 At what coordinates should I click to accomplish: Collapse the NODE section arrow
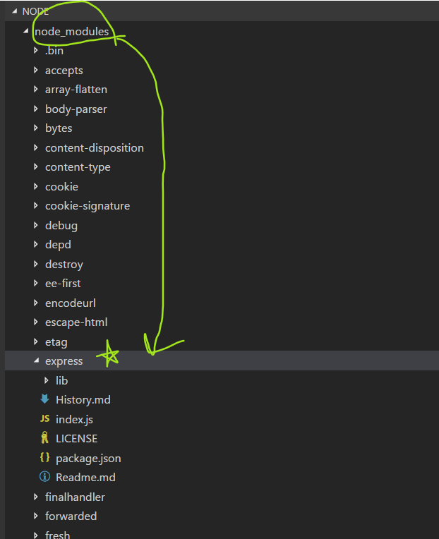tap(14, 11)
